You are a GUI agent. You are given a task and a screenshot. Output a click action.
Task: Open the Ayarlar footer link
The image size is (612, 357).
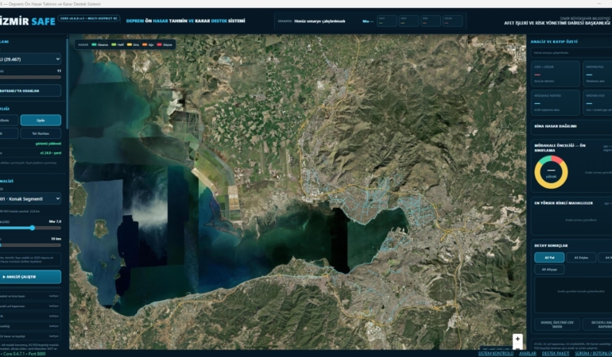[x=527, y=354]
